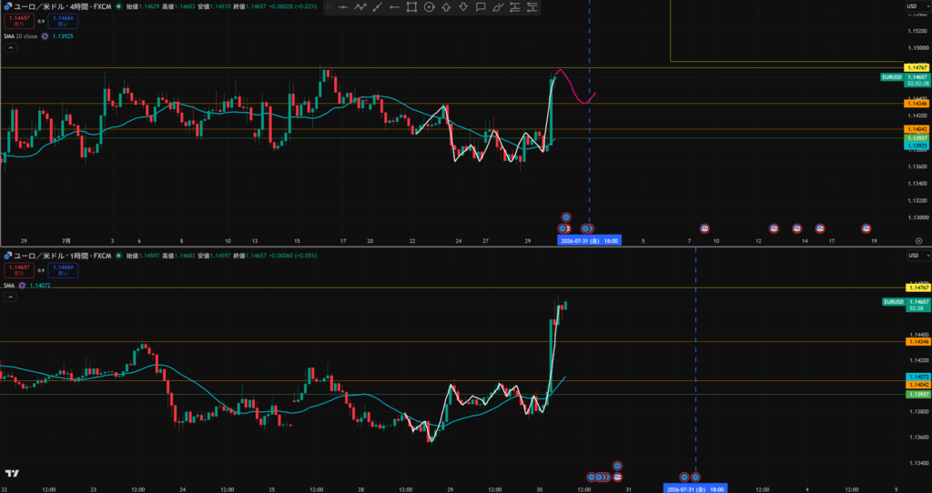Screen dimensions: 932x493
Task: Click 2026-07-31 18:00 date label on 1時間 axis
Action: 695,489
